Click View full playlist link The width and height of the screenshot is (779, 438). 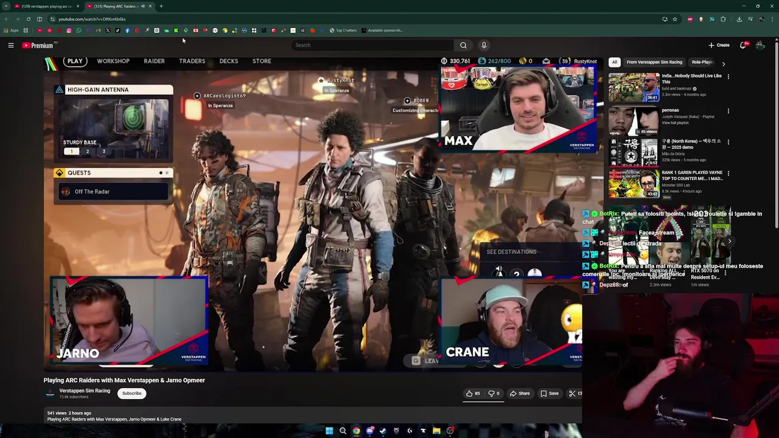tap(674, 123)
